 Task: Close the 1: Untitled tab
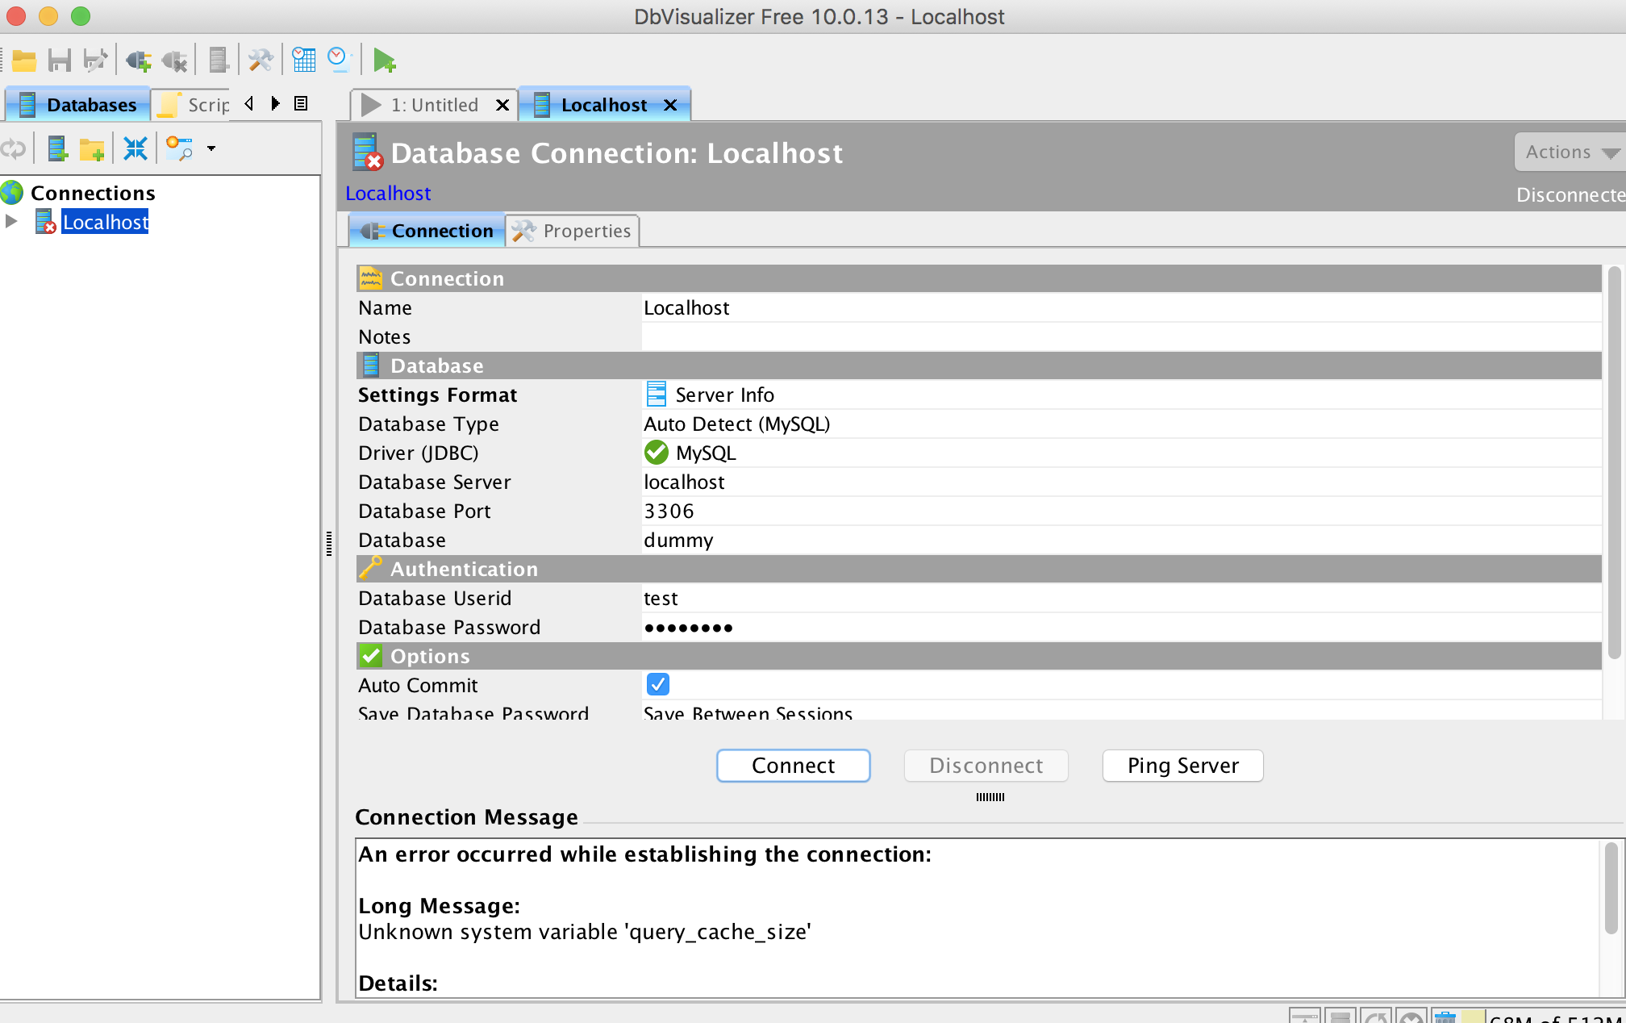(502, 105)
